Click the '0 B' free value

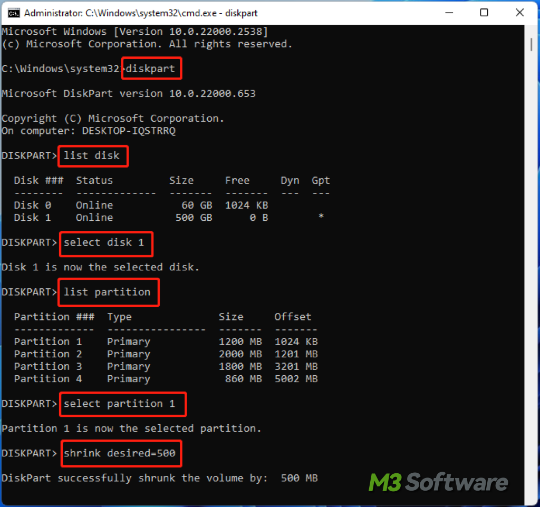coord(258,218)
